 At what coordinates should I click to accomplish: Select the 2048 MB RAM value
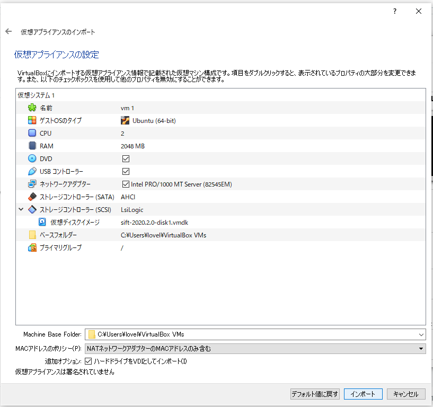point(132,146)
